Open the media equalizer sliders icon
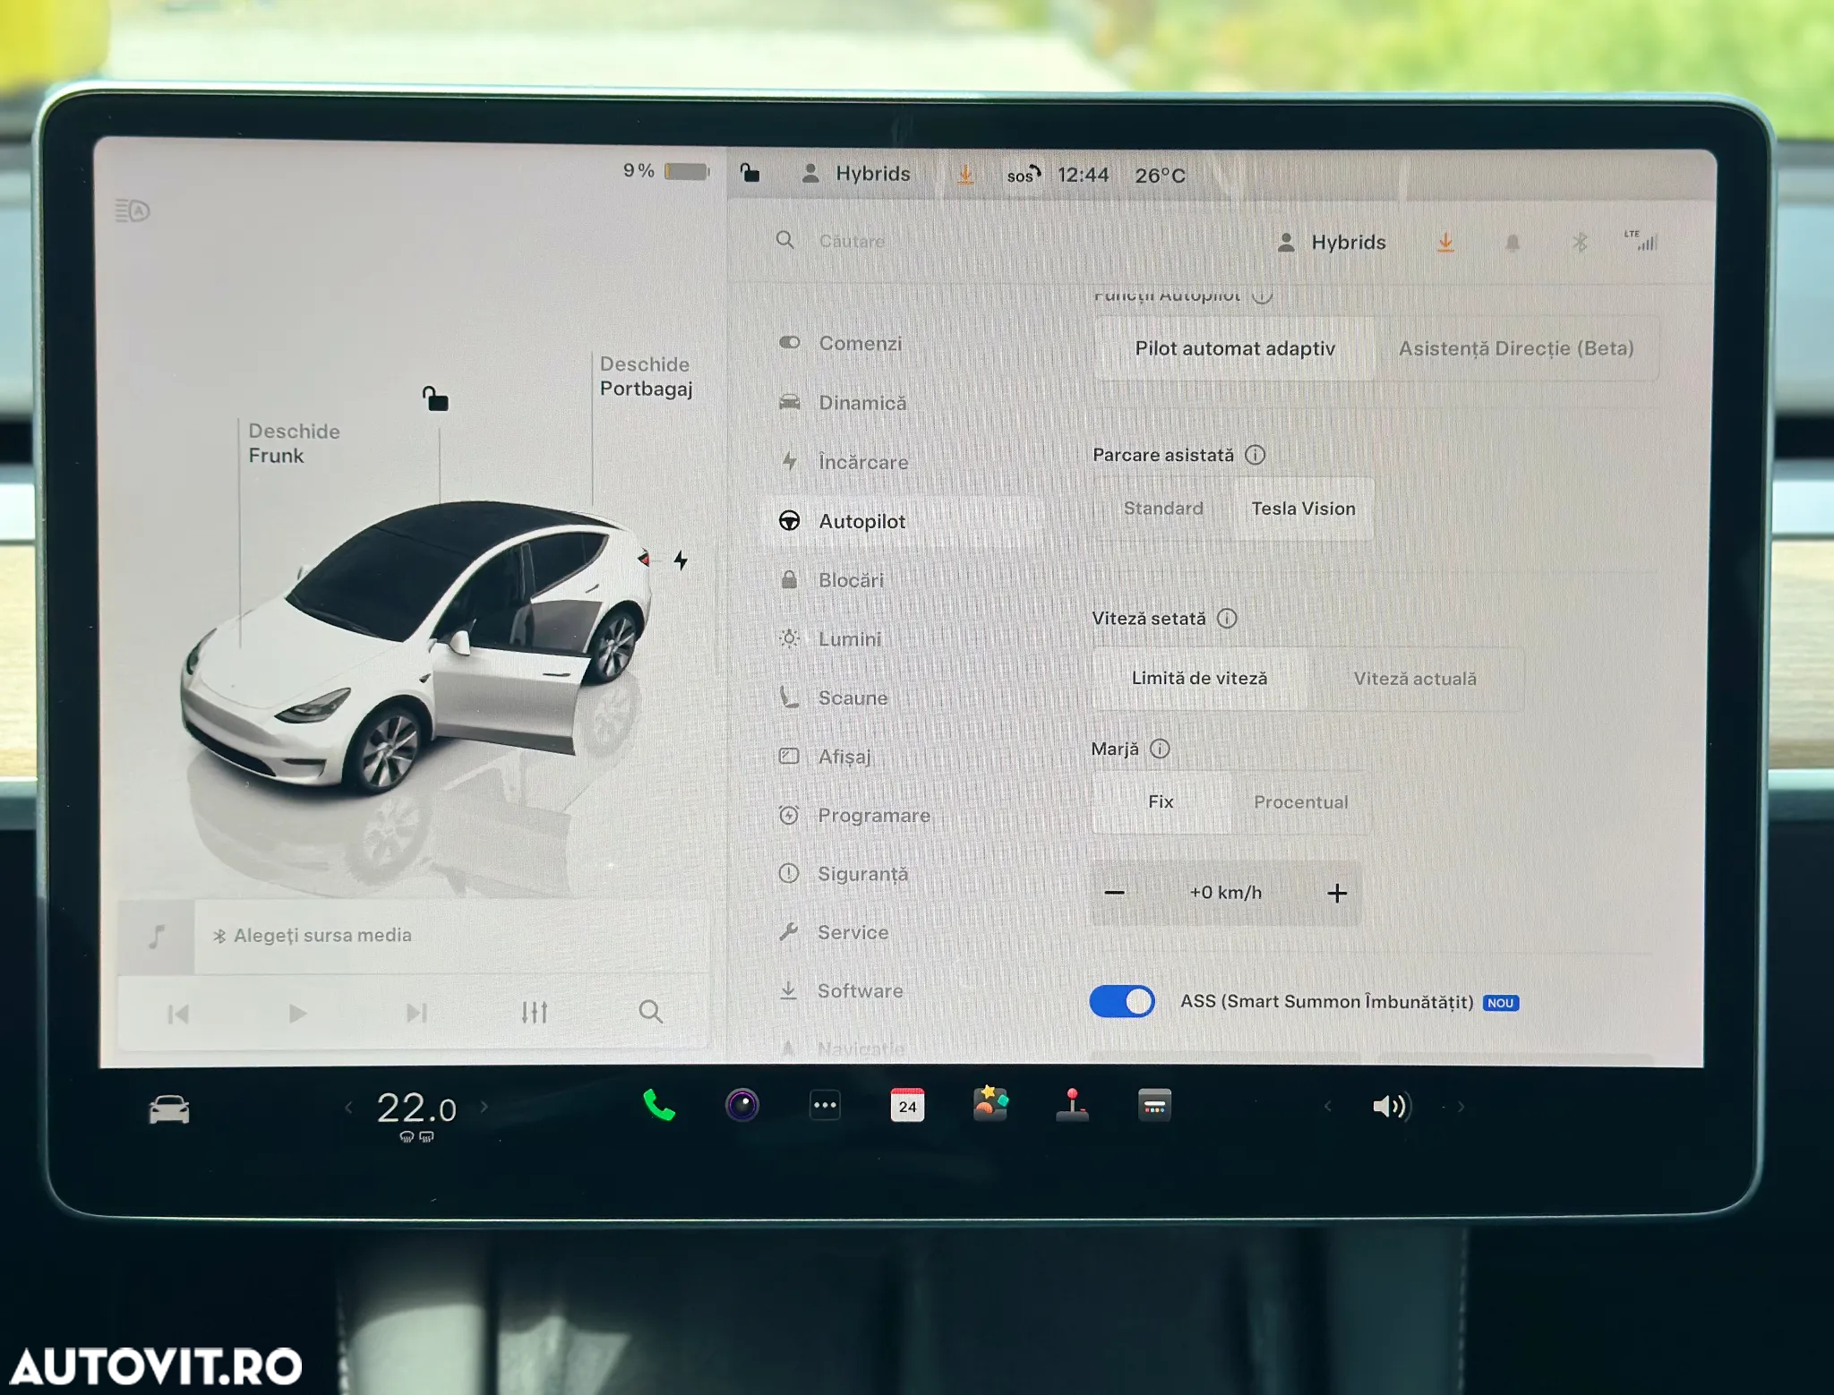This screenshot has width=1834, height=1395. point(535,1013)
